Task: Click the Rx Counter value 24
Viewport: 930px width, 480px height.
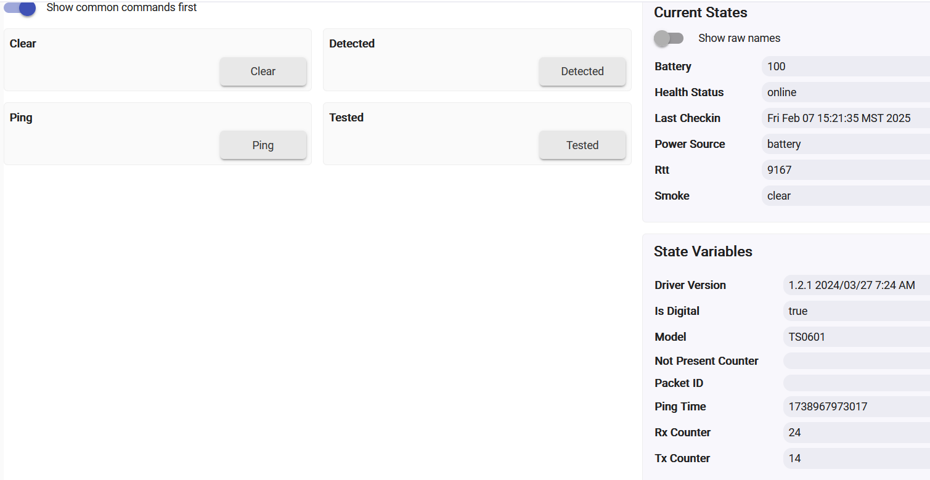Action: 857,433
